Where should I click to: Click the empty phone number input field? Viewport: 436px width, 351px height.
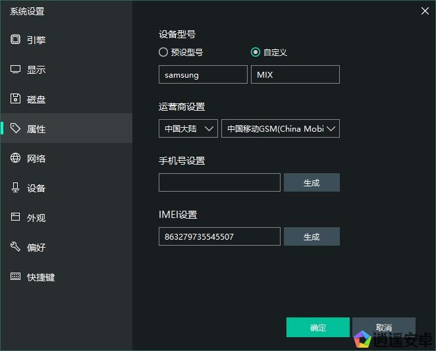[219, 182]
